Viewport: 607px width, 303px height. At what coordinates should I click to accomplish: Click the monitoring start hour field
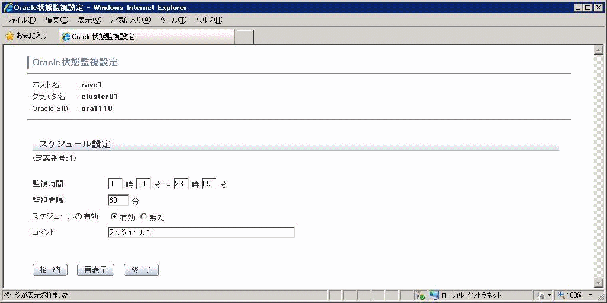[116, 184]
